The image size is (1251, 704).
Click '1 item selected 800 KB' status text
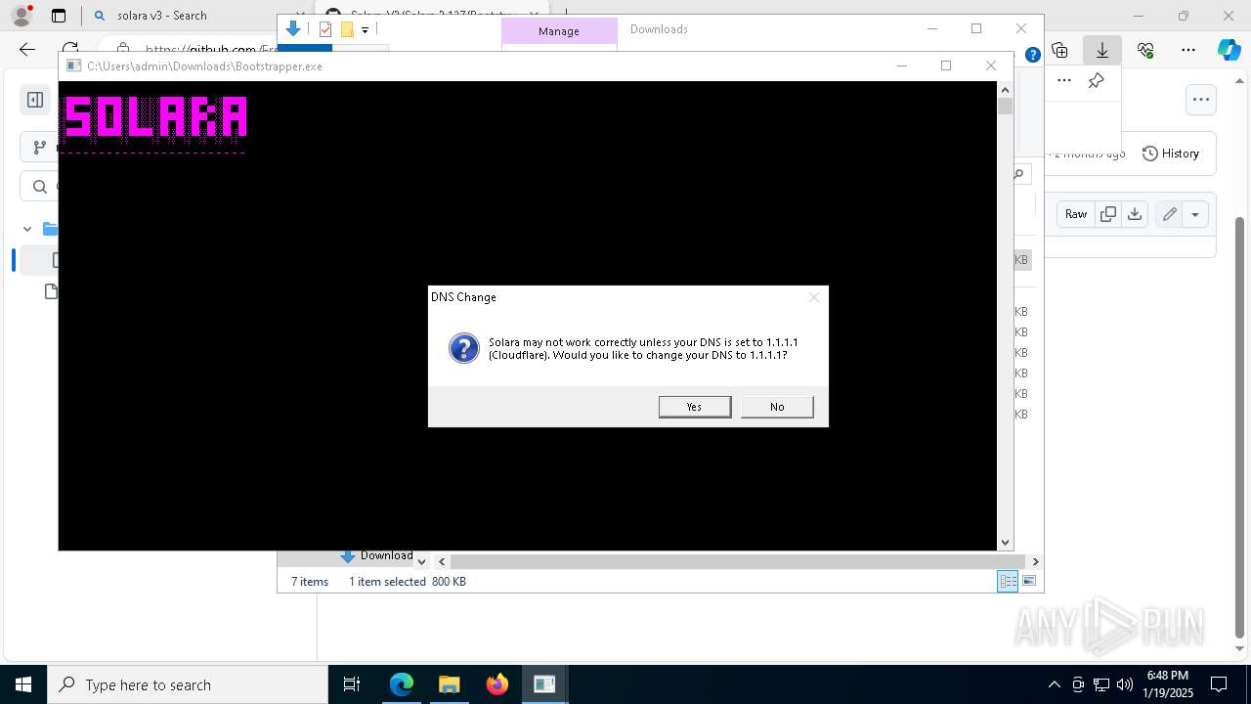tap(408, 582)
